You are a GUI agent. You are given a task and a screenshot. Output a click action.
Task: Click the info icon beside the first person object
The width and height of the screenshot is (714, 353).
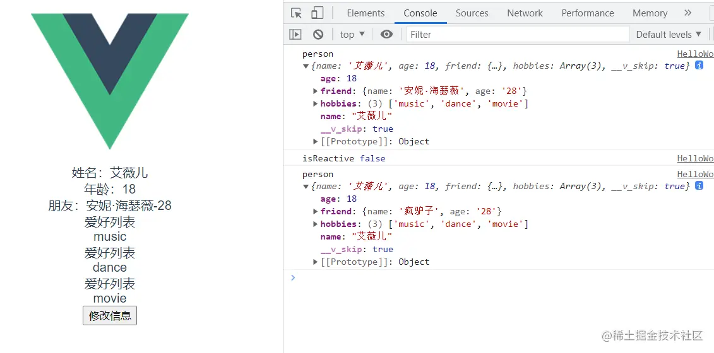698,66
